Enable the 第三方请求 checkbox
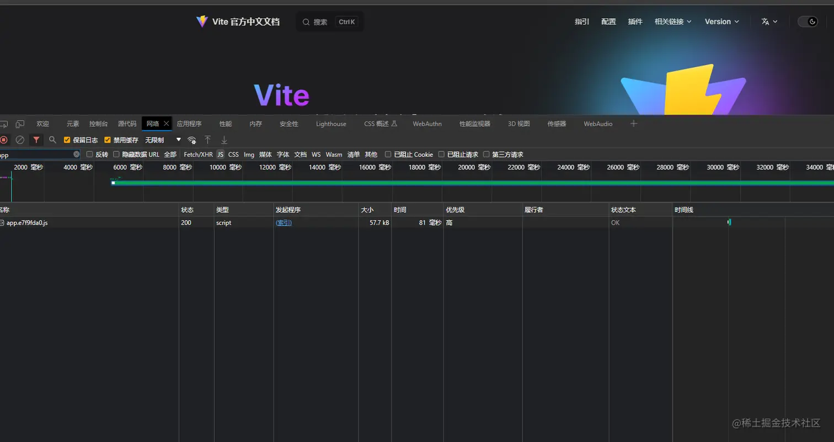Image resolution: width=834 pixels, height=442 pixels. 487,155
